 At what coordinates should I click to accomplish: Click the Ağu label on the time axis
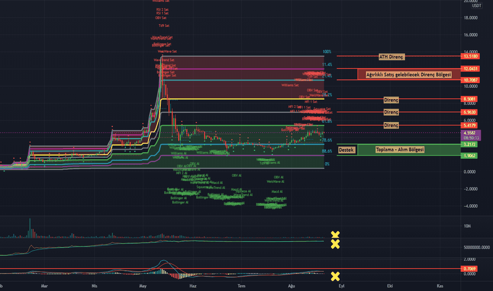pos(291,286)
